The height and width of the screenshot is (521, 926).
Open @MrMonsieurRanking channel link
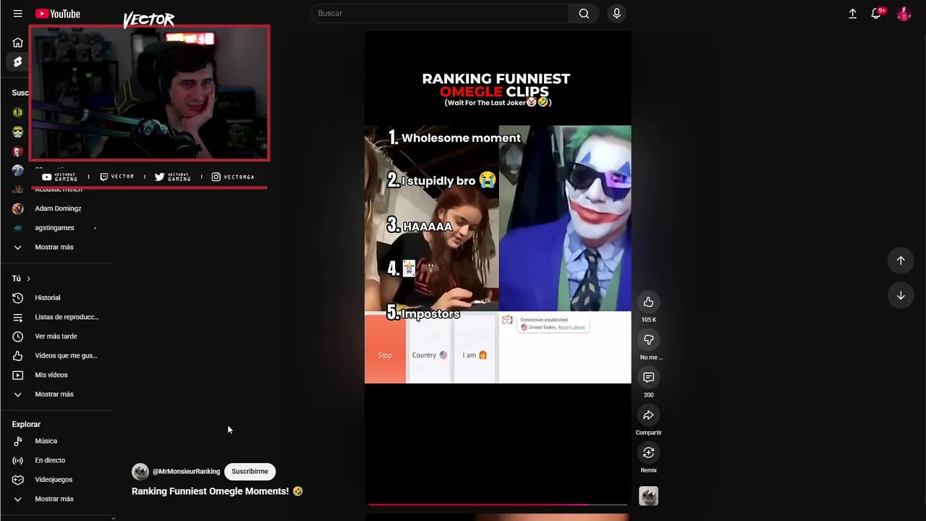186,471
